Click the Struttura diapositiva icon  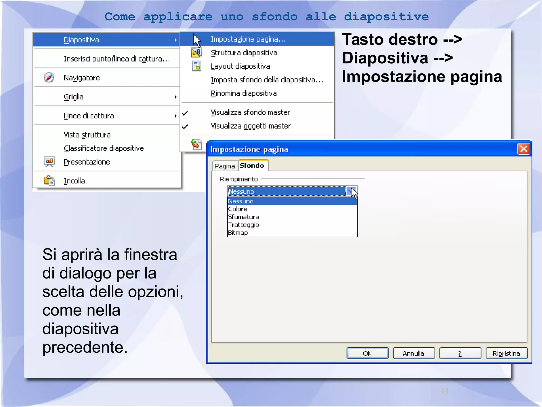tap(196, 52)
